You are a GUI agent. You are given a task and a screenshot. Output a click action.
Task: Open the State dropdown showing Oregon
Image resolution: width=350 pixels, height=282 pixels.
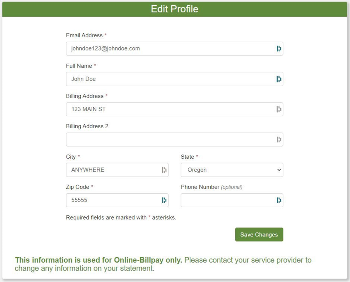pyautogui.click(x=232, y=170)
